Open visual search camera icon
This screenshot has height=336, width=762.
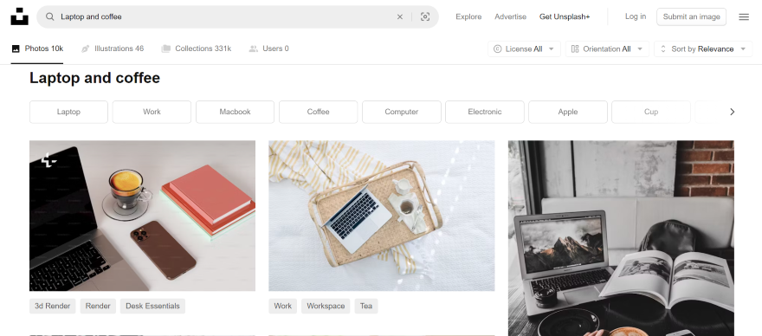point(425,16)
